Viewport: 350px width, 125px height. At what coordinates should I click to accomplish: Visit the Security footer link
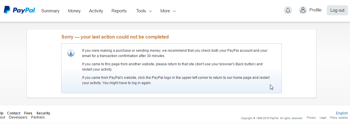pyautogui.click(x=43, y=113)
